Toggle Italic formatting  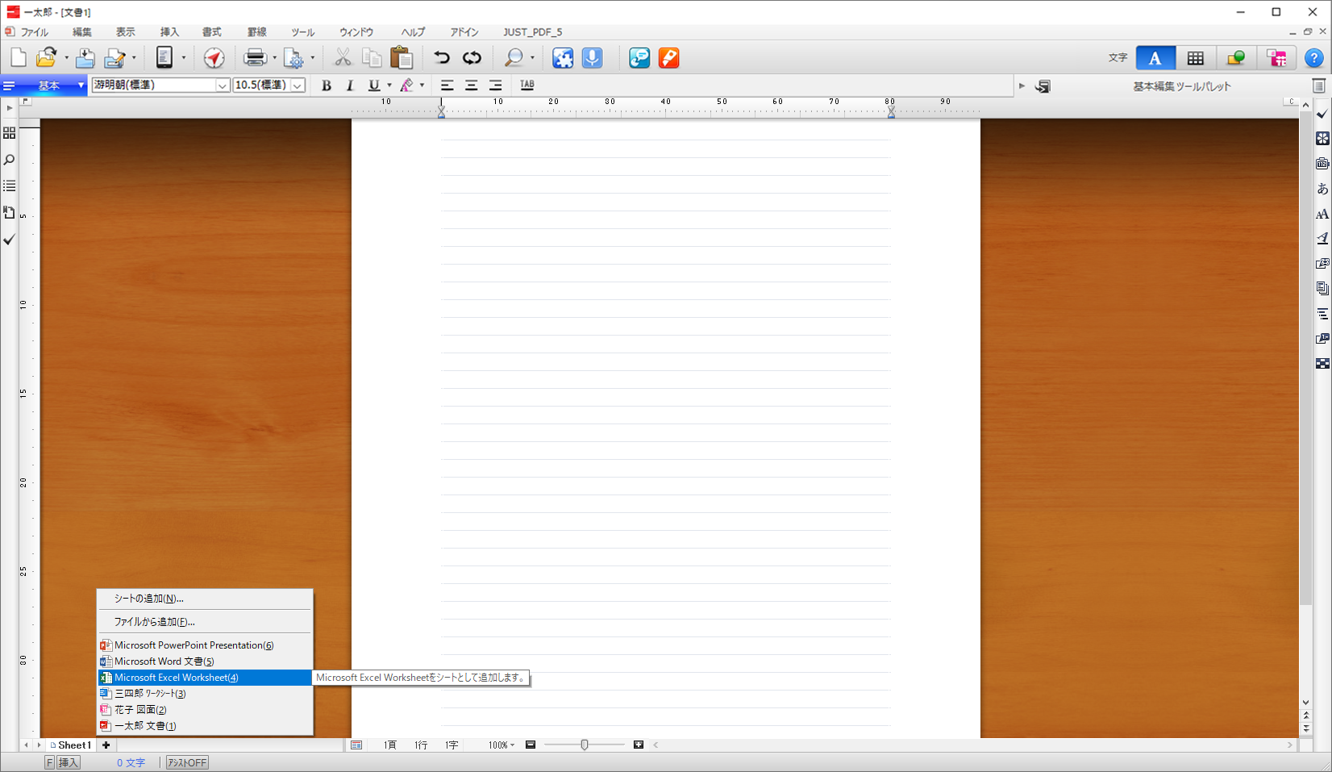coord(350,86)
